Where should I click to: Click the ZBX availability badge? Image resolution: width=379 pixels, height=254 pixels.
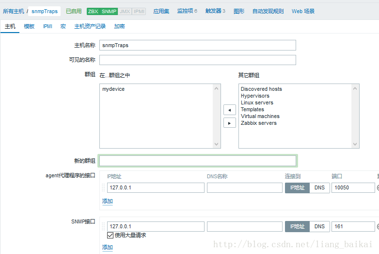(93, 11)
